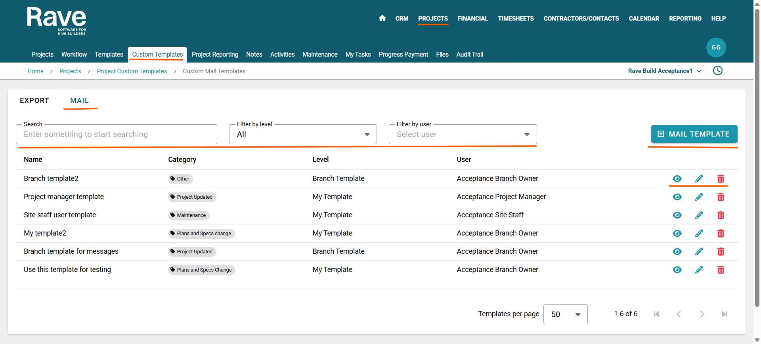View the My template2 eye icon
This screenshot has width=761, height=344.
pyautogui.click(x=677, y=234)
